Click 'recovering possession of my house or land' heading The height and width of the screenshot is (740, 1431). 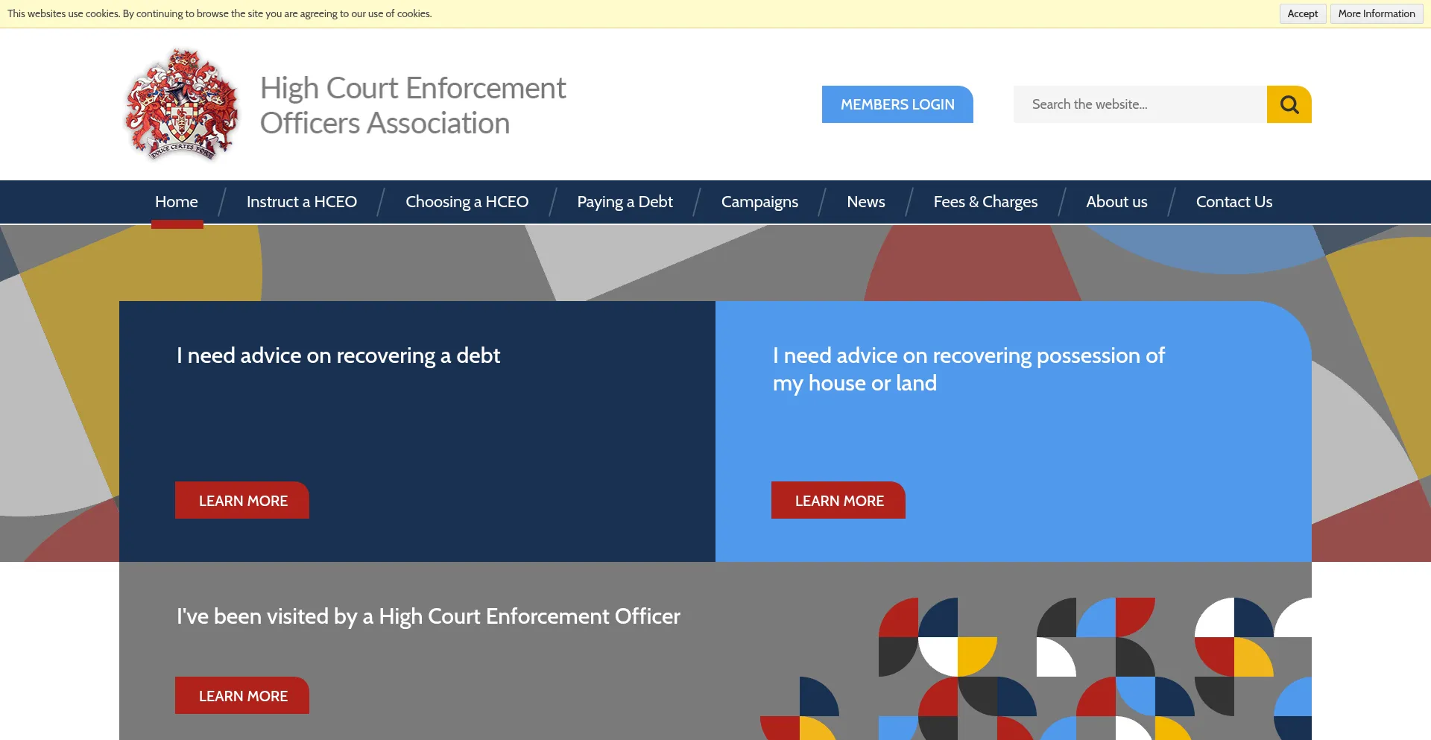[969, 370]
